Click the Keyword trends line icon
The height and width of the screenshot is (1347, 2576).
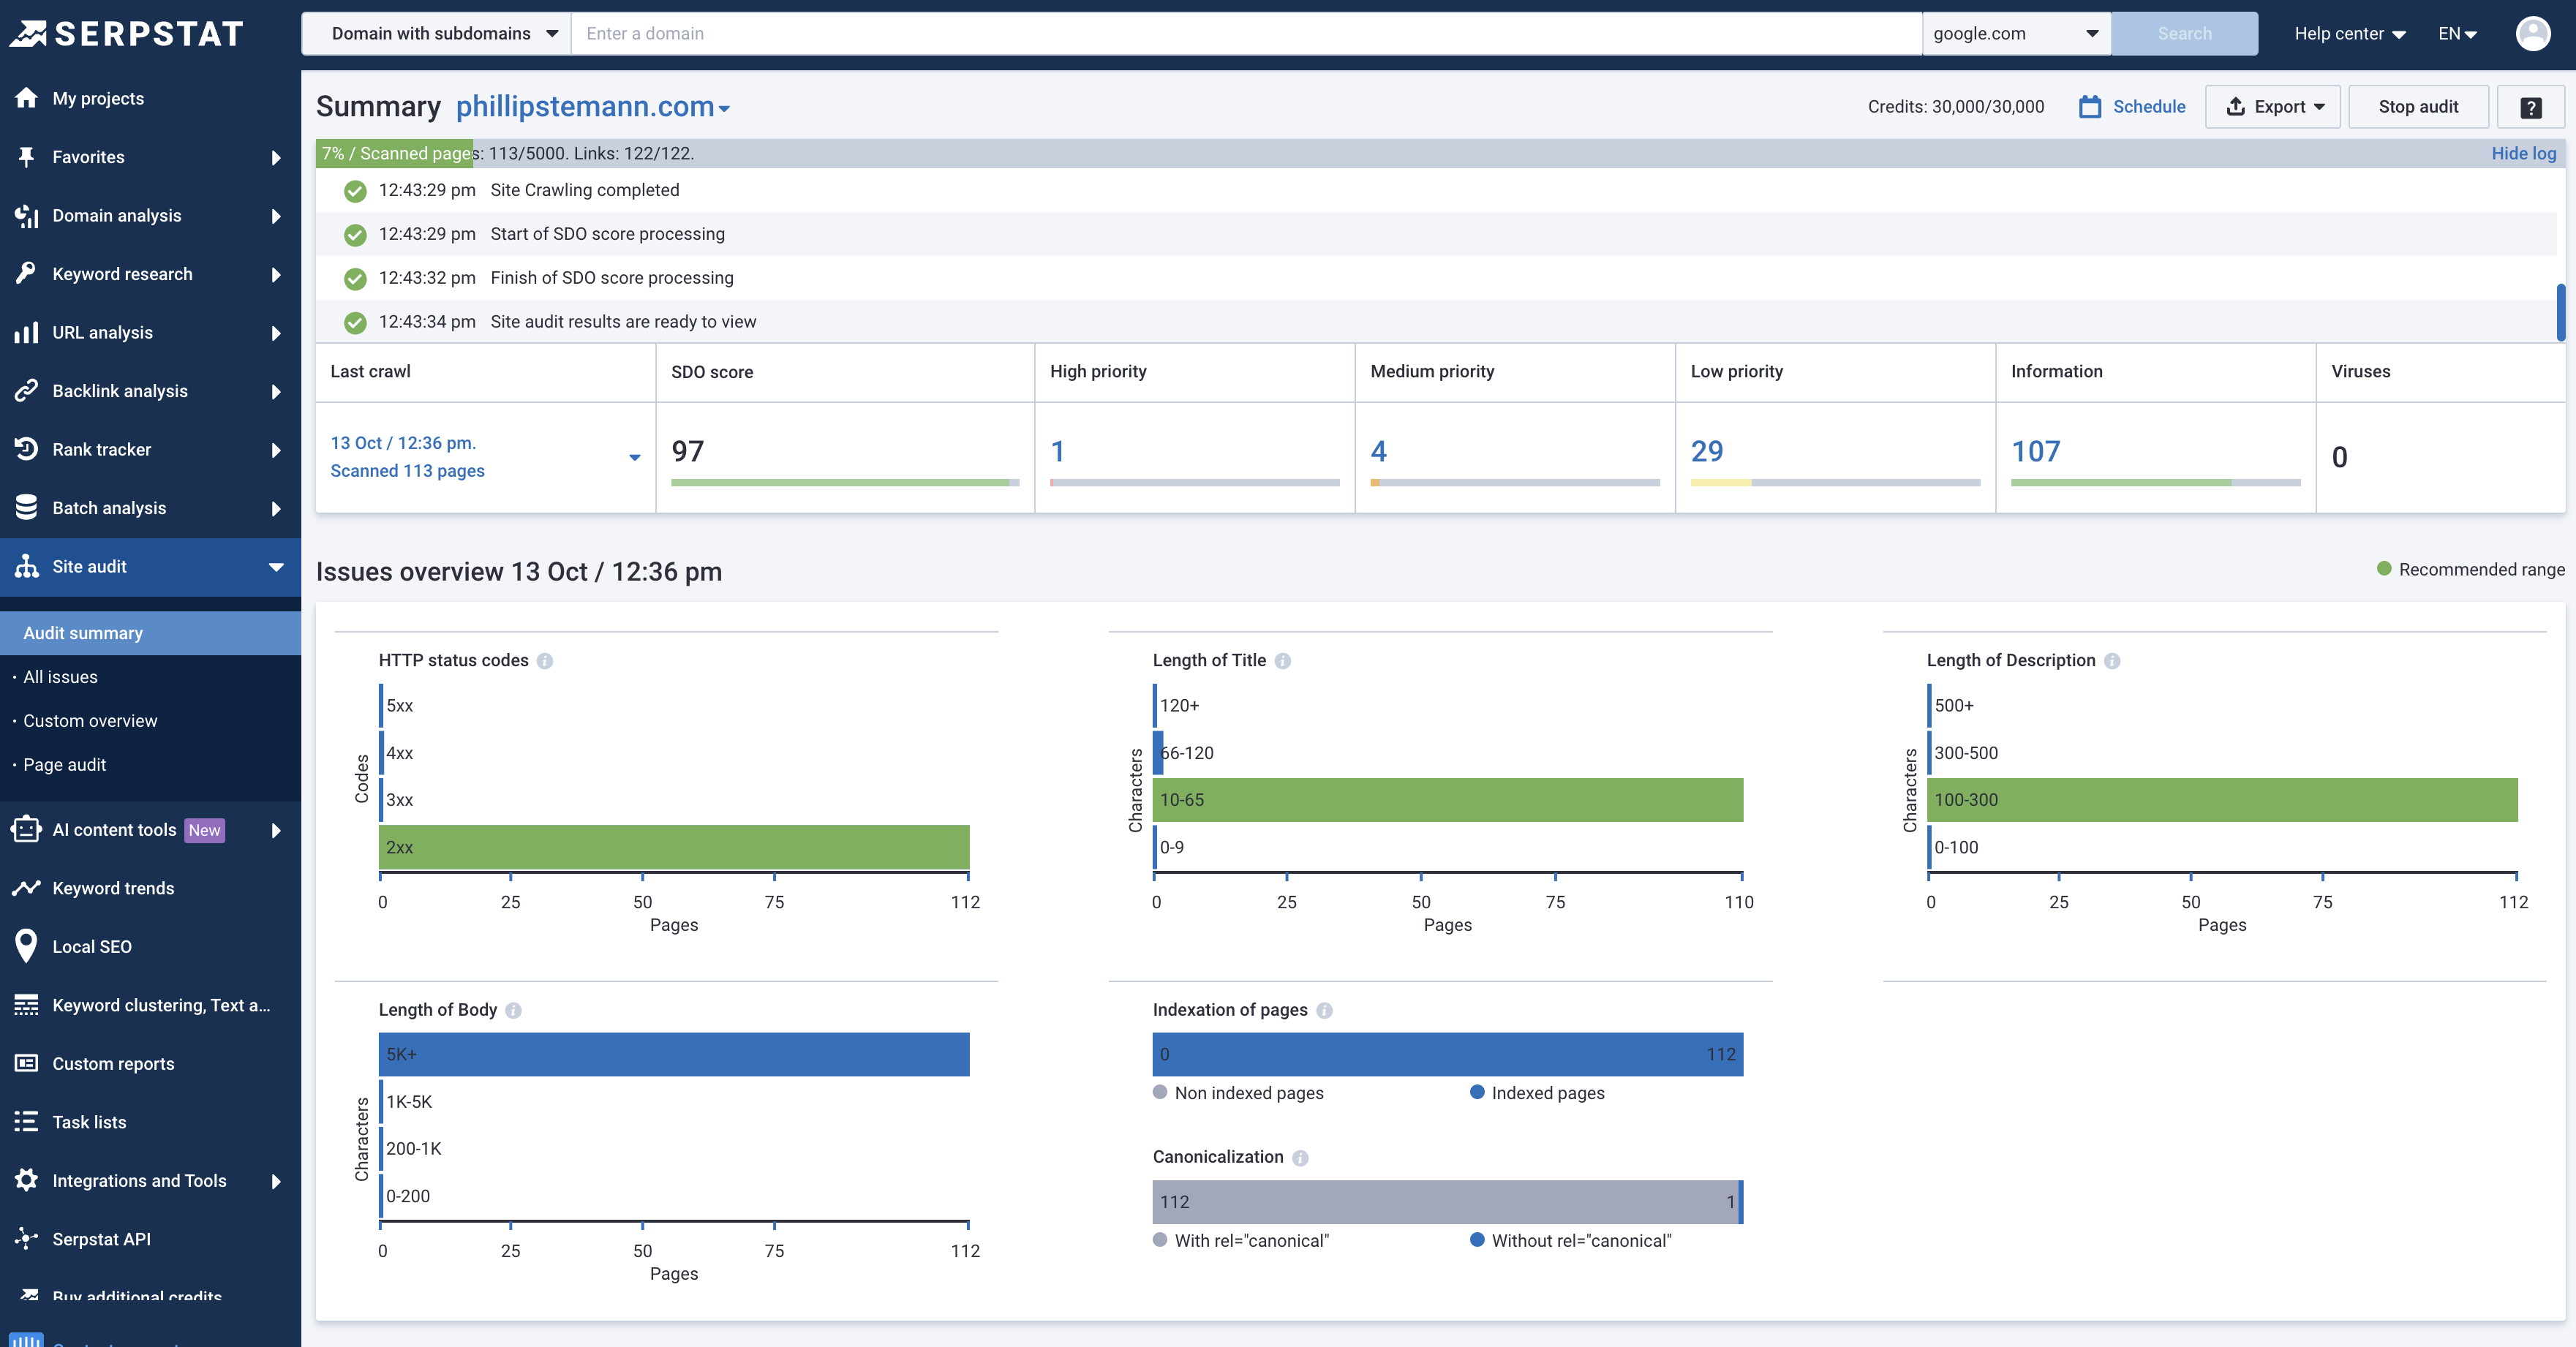click(26, 888)
